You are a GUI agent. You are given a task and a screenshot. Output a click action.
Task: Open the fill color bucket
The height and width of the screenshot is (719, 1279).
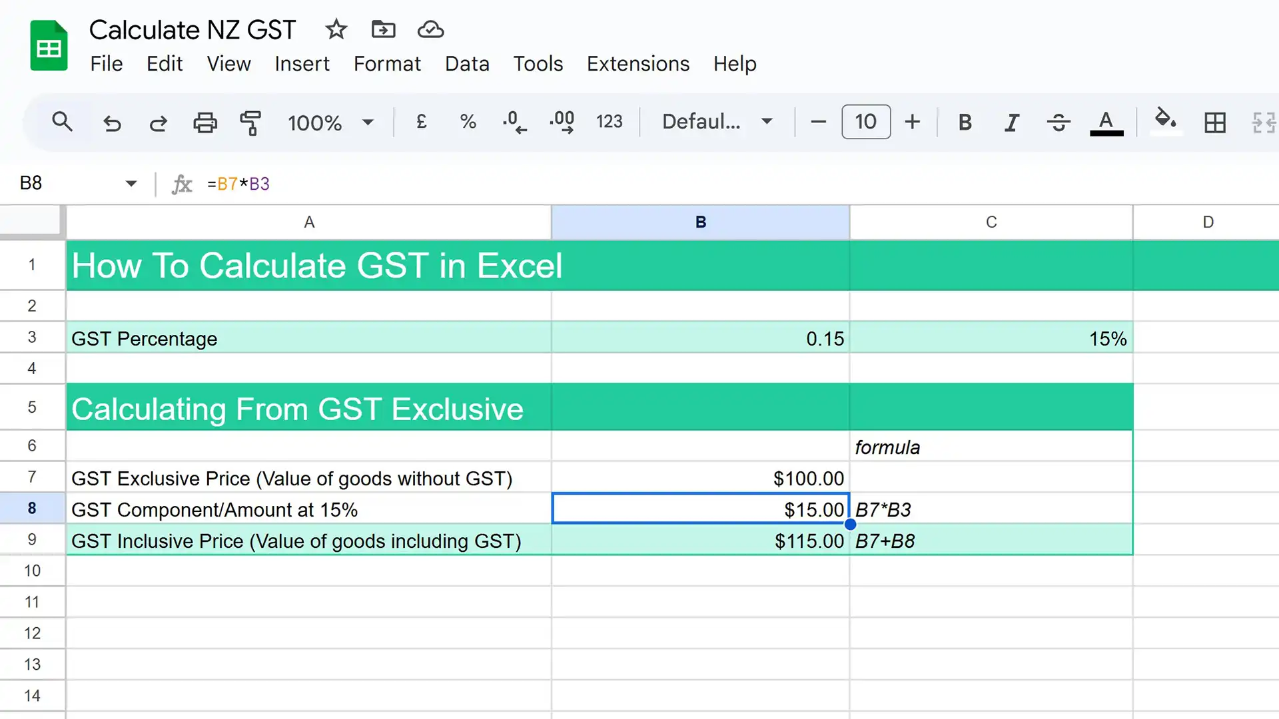pyautogui.click(x=1166, y=121)
